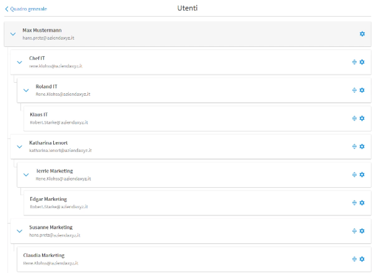Collapse the Chef IT group
The height and width of the screenshot is (273, 374).
pos(20,62)
